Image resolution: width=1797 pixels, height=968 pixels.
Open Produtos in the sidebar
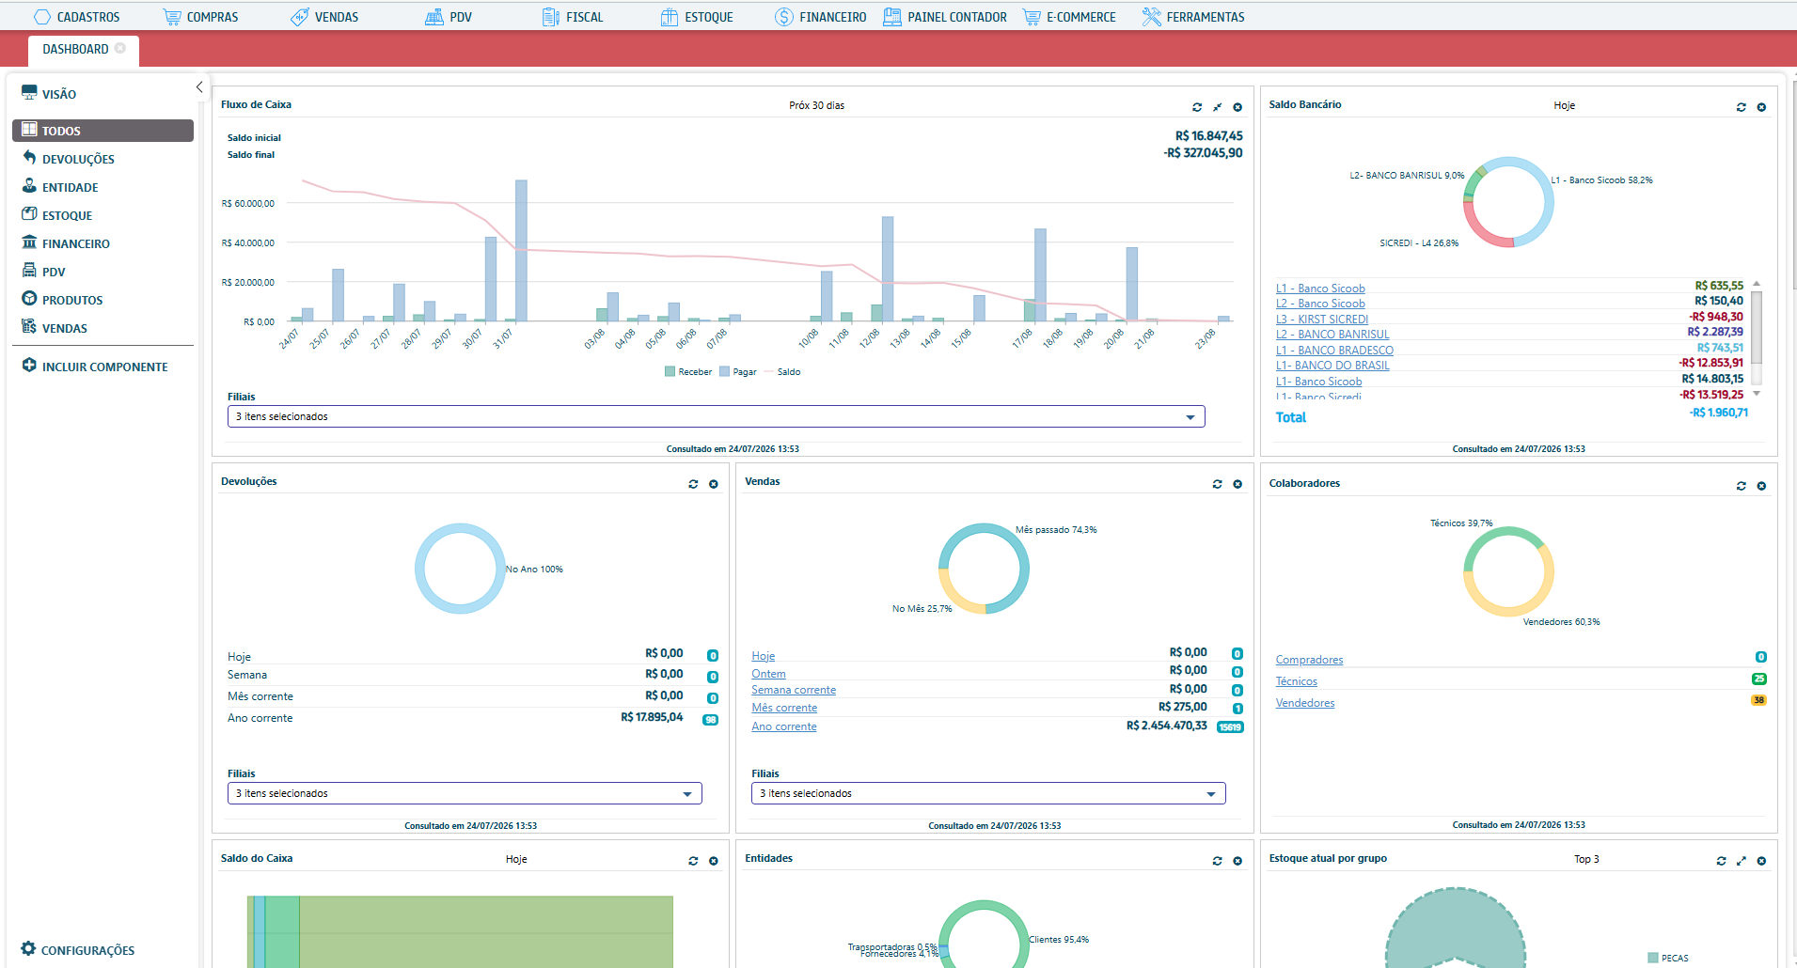tap(62, 300)
